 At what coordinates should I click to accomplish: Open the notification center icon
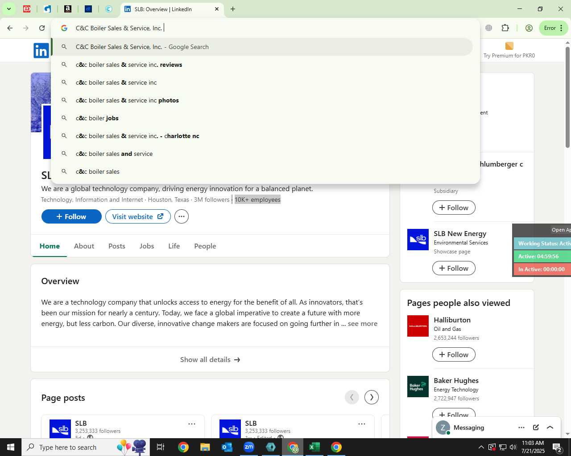pos(557,447)
